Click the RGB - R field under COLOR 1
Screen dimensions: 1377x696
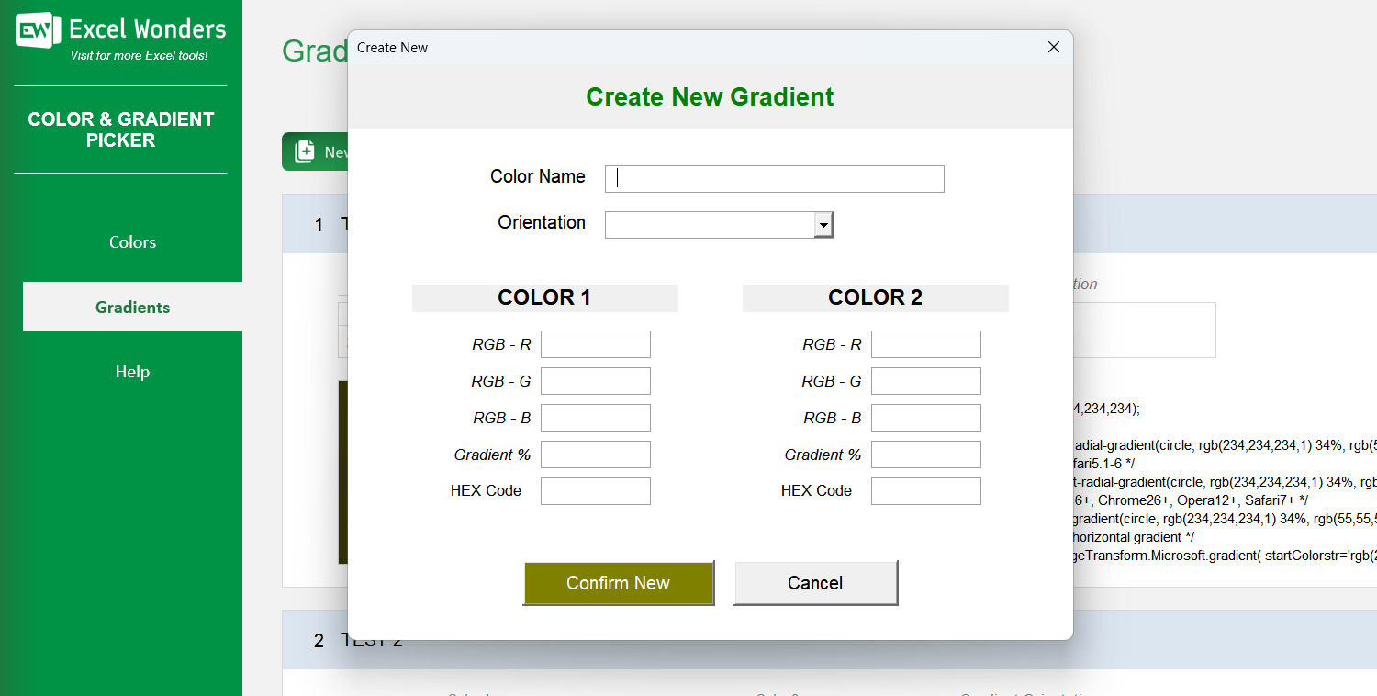point(595,343)
